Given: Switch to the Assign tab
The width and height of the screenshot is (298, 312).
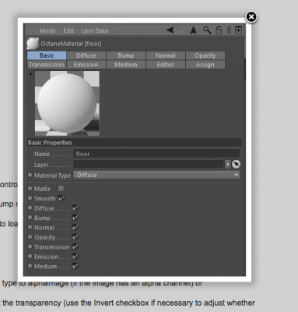Looking at the screenshot, I should click(205, 65).
